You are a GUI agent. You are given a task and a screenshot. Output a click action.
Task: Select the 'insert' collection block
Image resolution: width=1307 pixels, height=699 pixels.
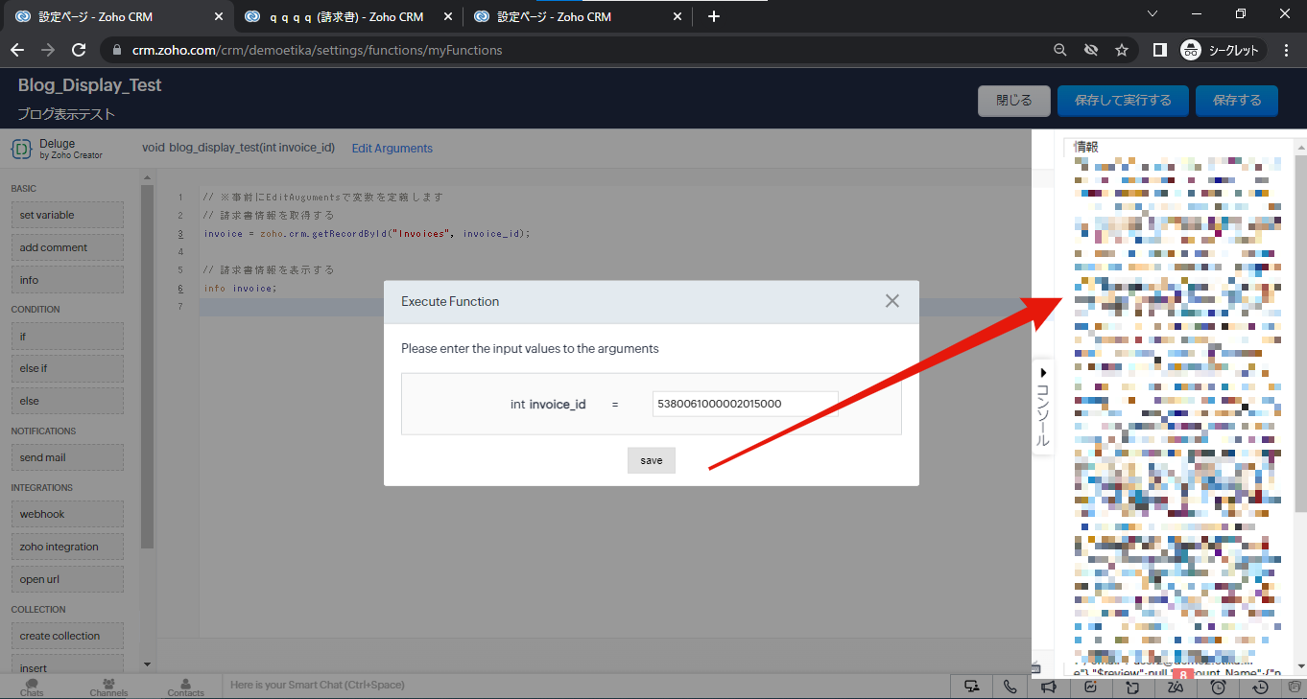[x=67, y=666]
